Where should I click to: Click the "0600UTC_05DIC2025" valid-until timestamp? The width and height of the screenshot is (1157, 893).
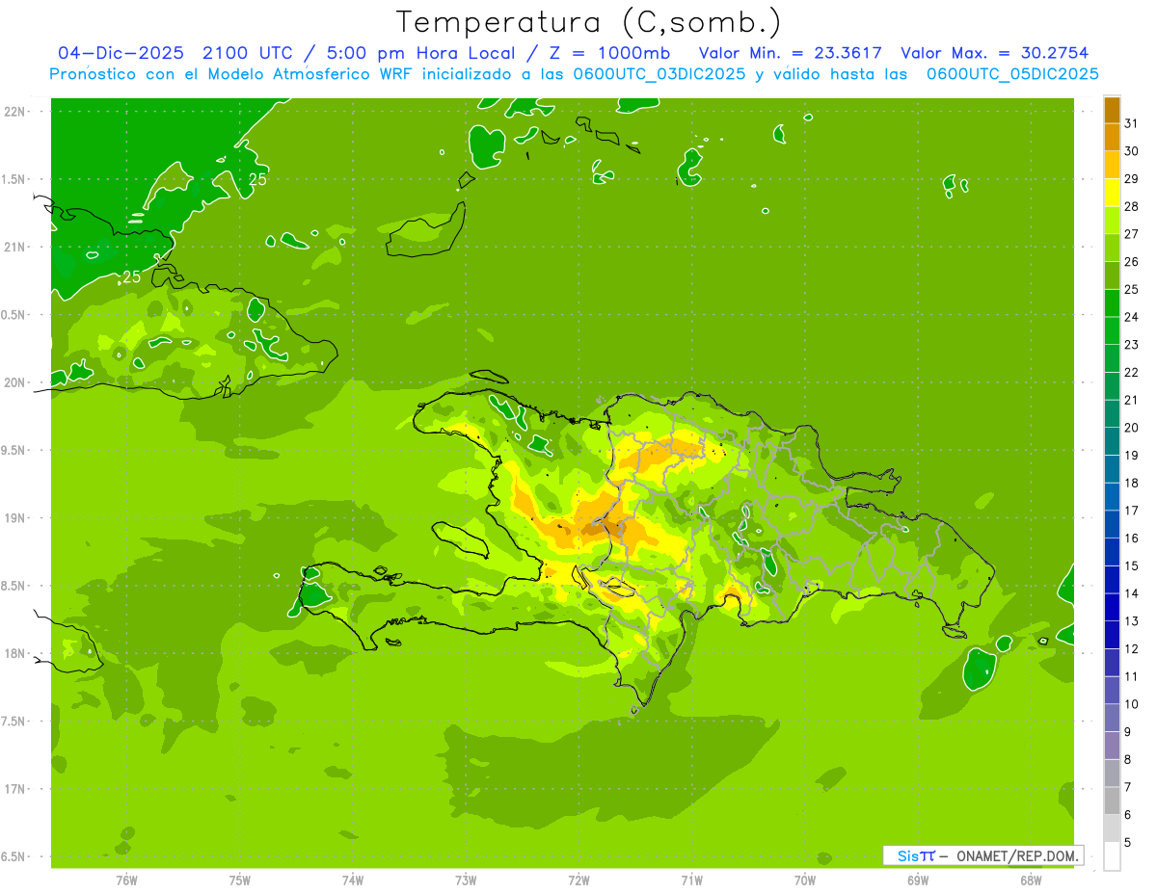(1012, 74)
